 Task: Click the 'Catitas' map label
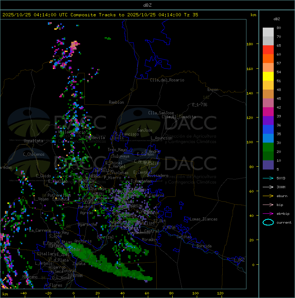point(184,237)
